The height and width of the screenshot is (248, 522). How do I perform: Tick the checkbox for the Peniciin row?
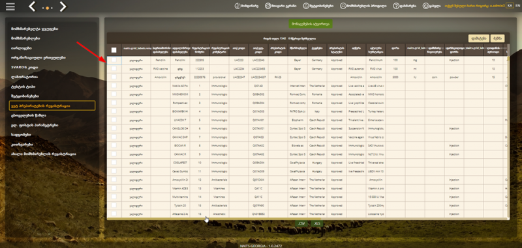point(114,60)
